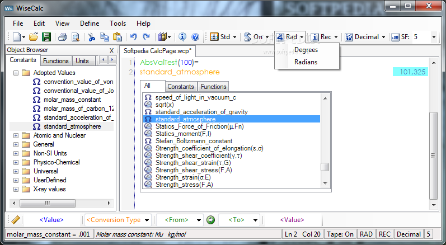
Task: Click the Decimal format icon
Action: click(349, 37)
